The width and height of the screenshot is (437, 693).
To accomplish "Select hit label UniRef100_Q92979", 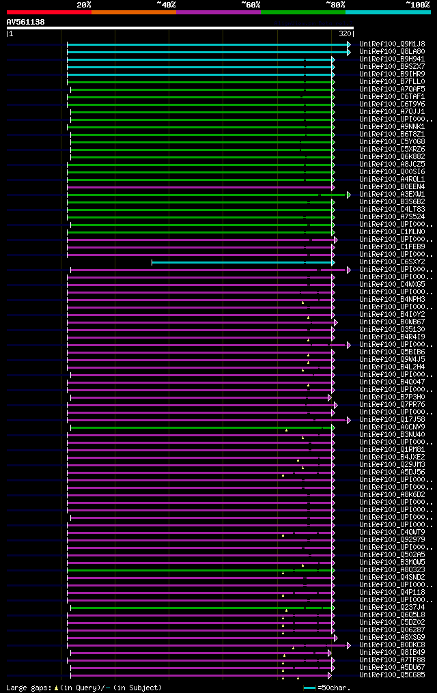I will coord(392,540).
